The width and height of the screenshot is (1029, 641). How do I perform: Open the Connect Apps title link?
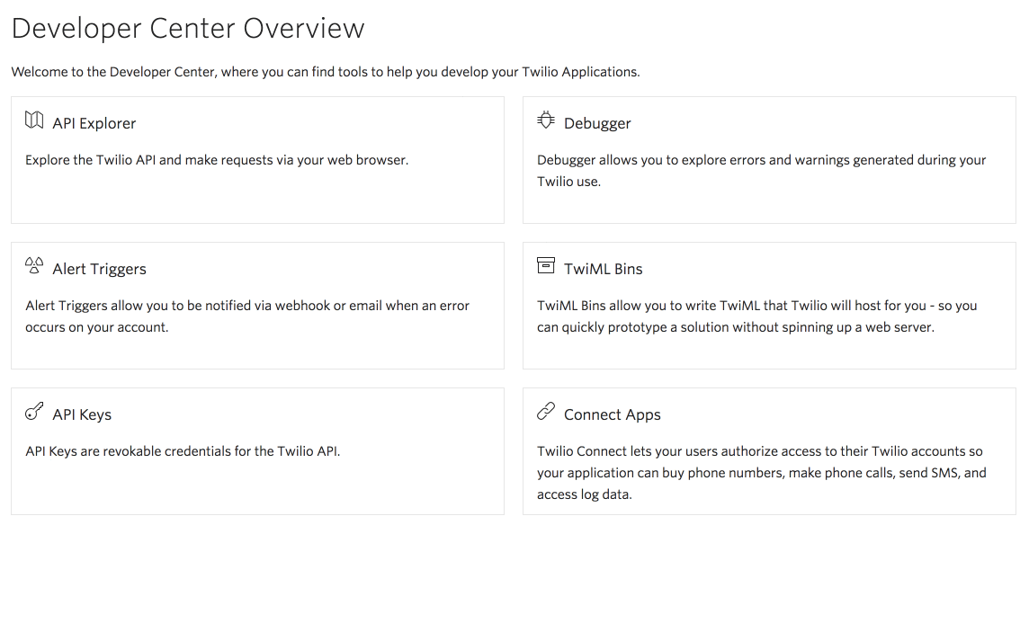[x=613, y=414]
